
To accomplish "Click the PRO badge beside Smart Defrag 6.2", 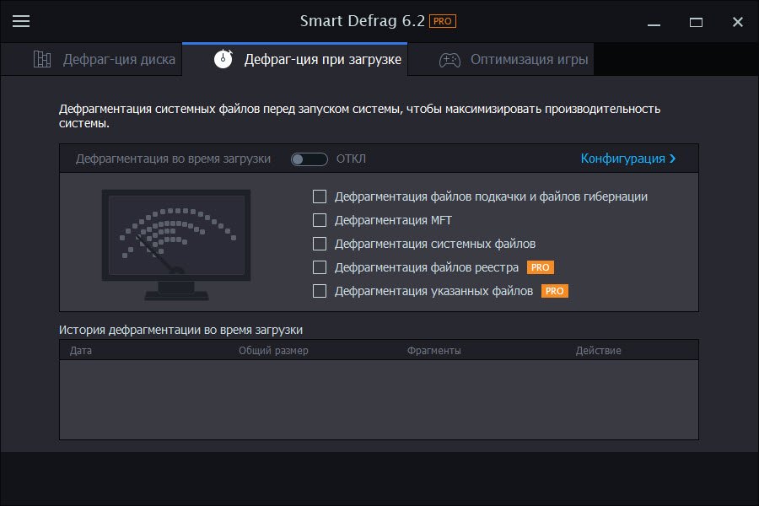I will click(443, 21).
